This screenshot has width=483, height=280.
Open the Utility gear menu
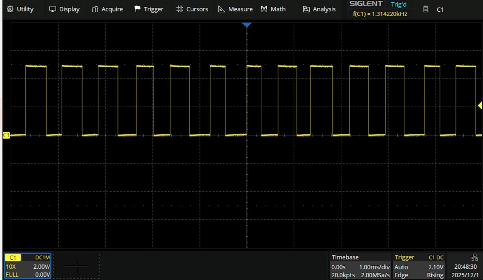coord(10,9)
